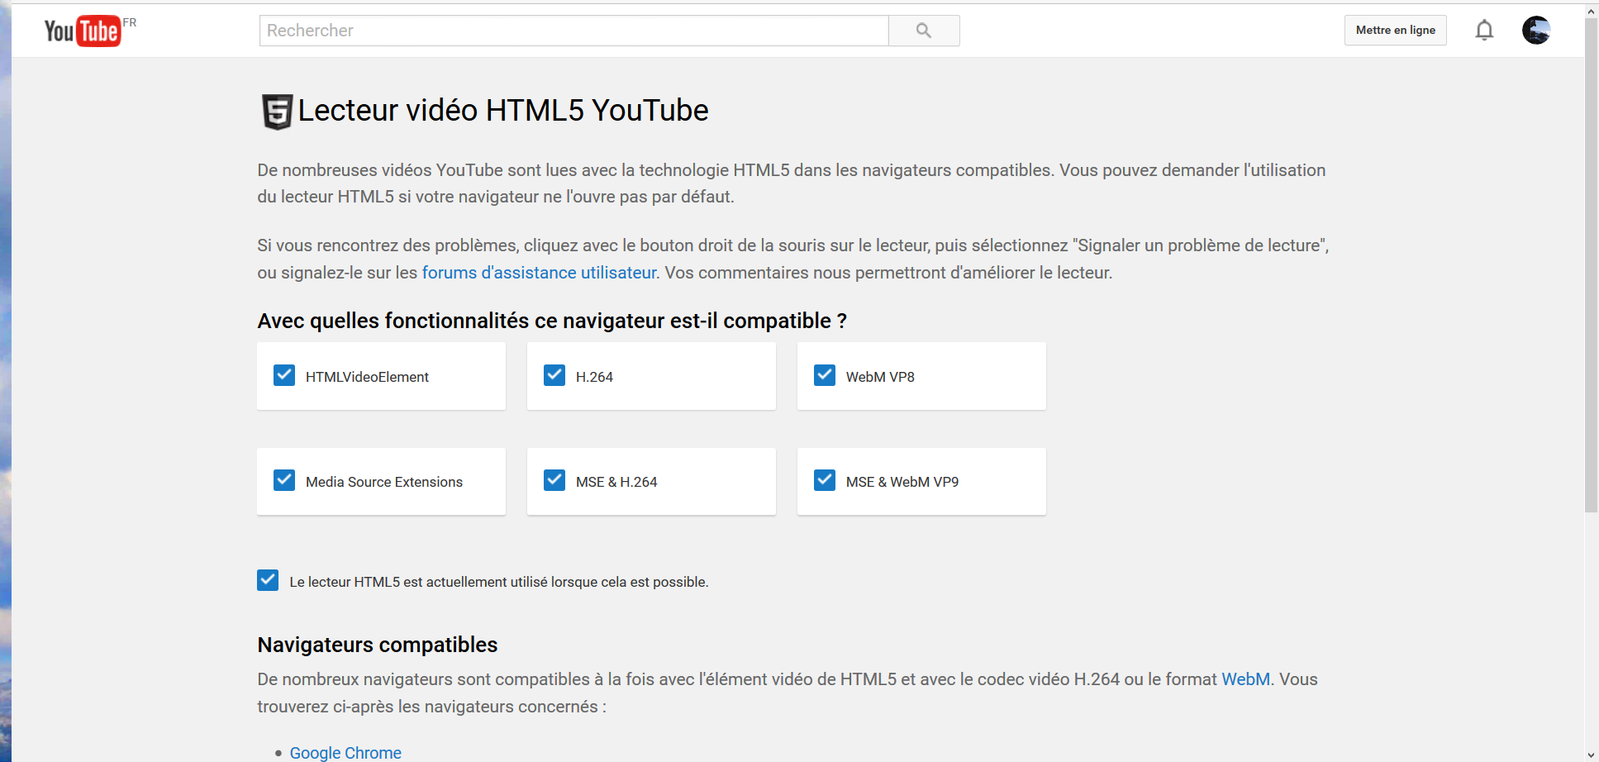Click the YouTube logo
Viewport: 1599px width, 762px height.
pyautogui.click(x=83, y=31)
